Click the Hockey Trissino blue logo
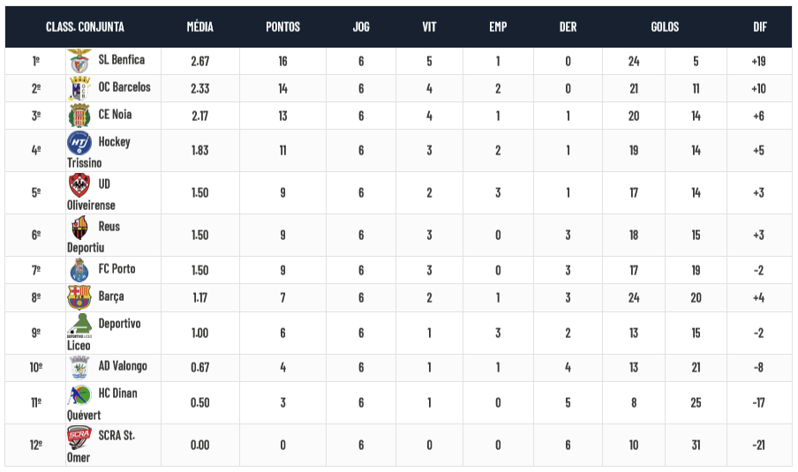This screenshot has height=472, width=798. 79,143
